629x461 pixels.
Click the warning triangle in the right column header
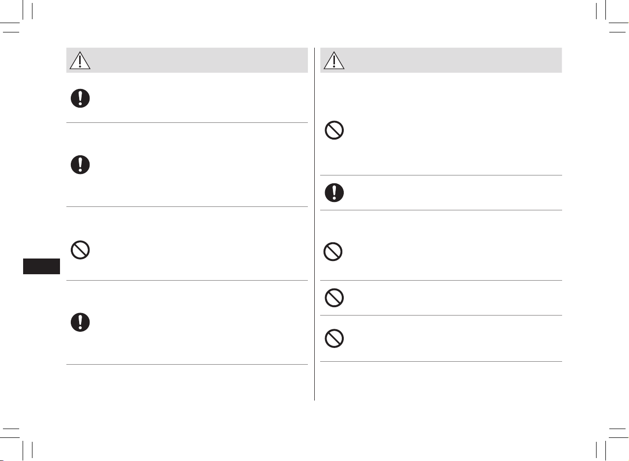point(334,60)
